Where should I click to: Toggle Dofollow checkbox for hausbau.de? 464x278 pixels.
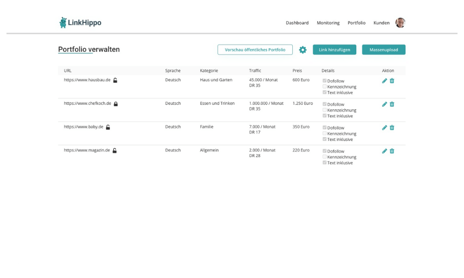pyautogui.click(x=325, y=81)
